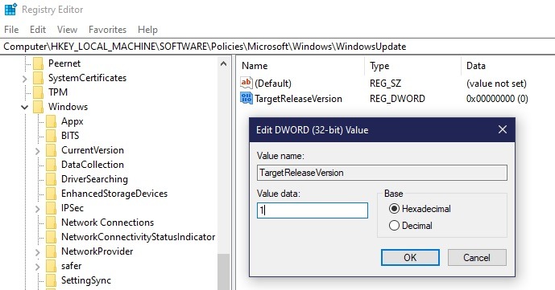Select the Appx folder icon
The height and width of the screenshot is (290, 555).
click(x=51, y=121)
